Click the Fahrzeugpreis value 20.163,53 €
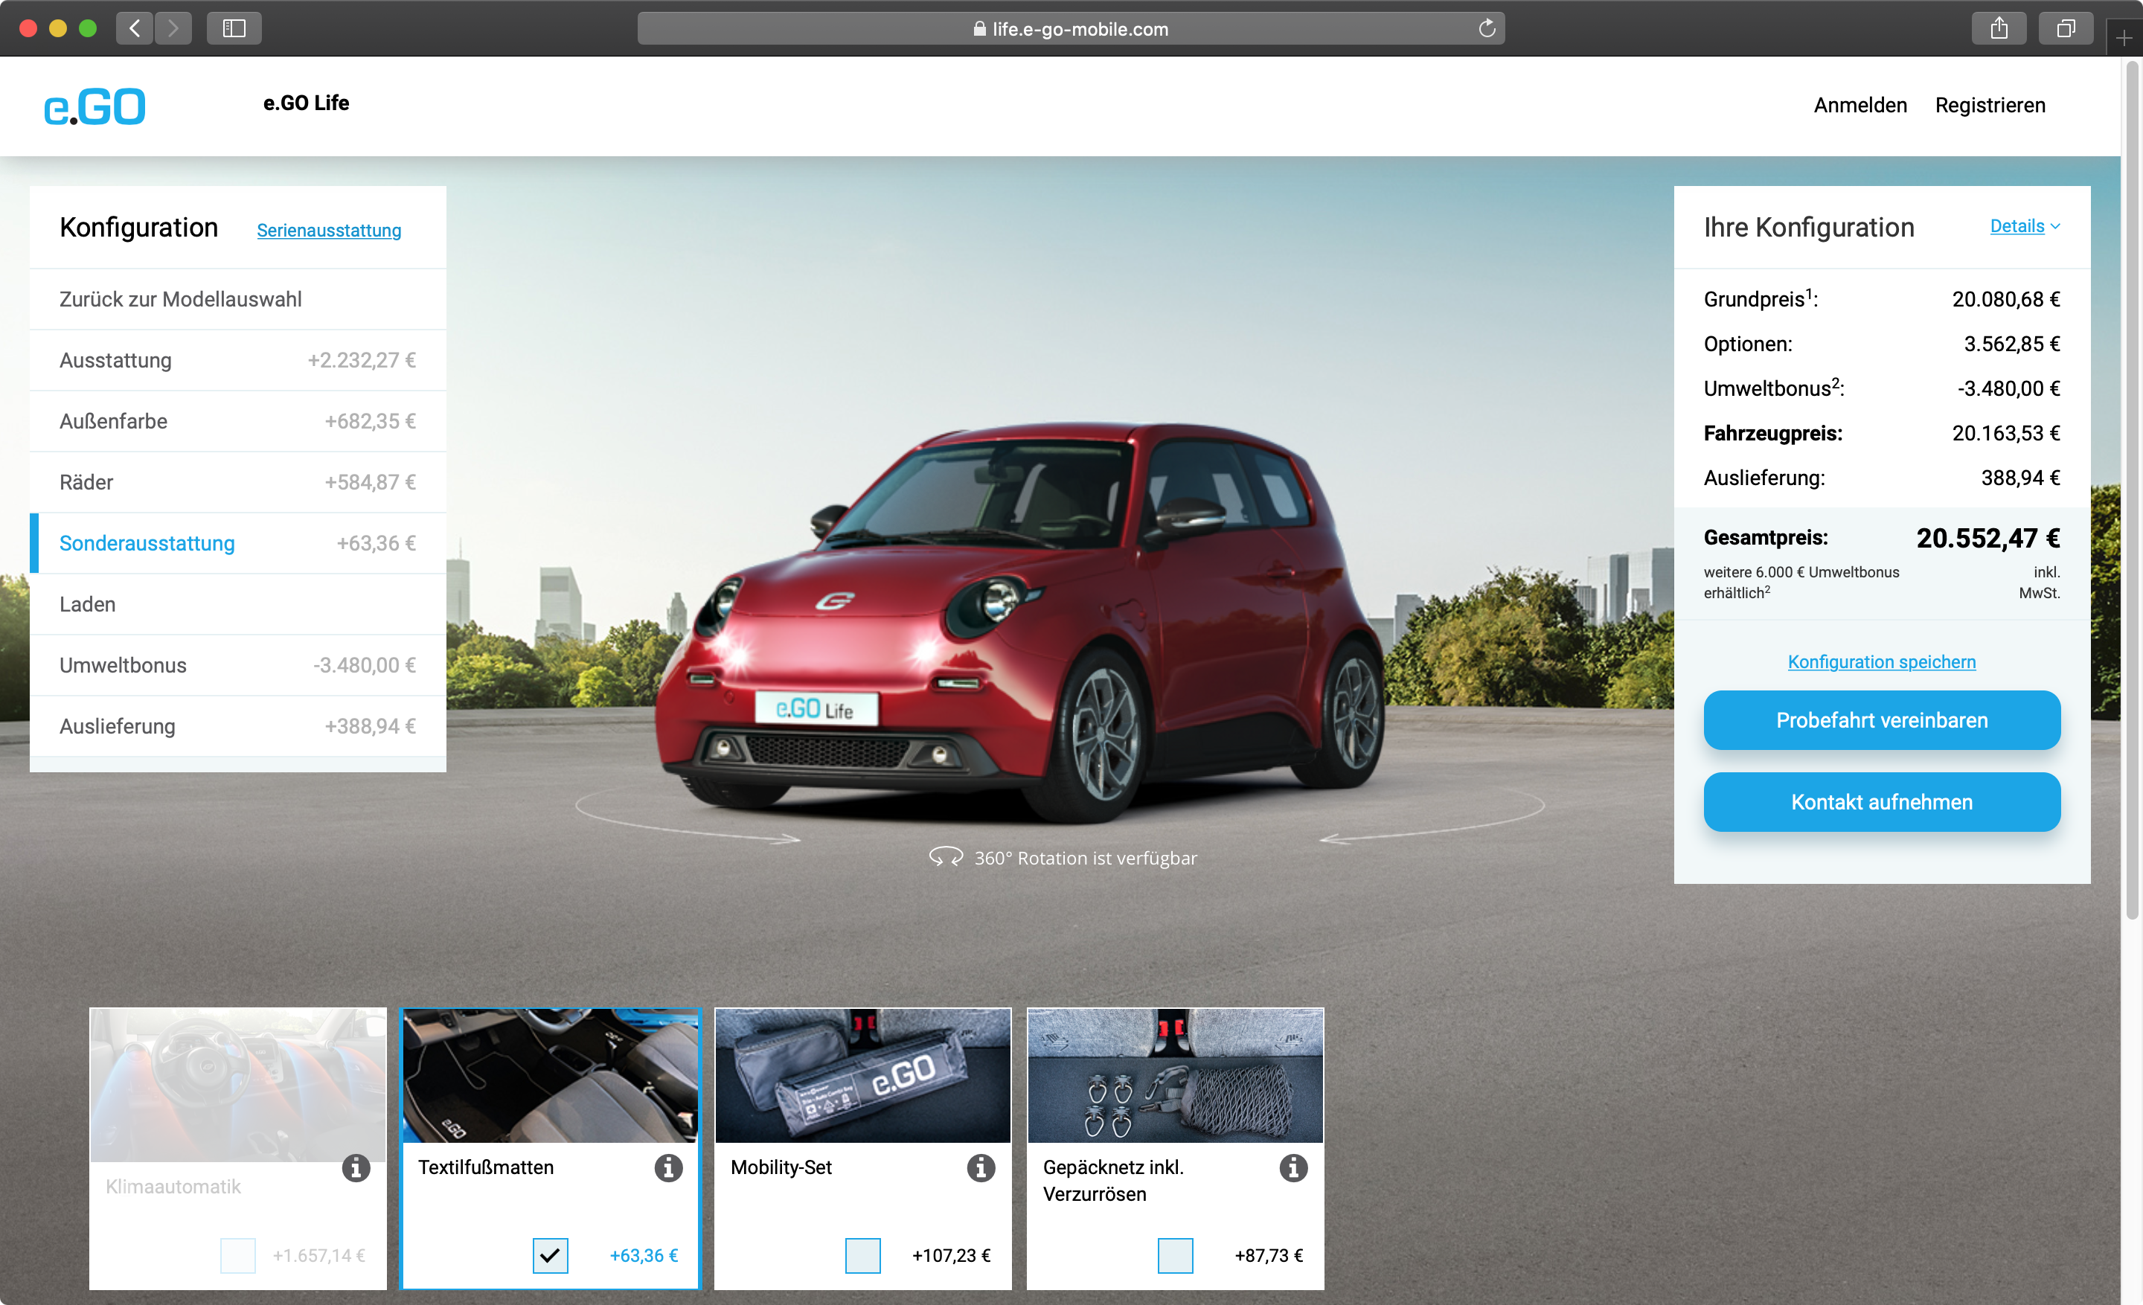 (x=2005, y=433)
